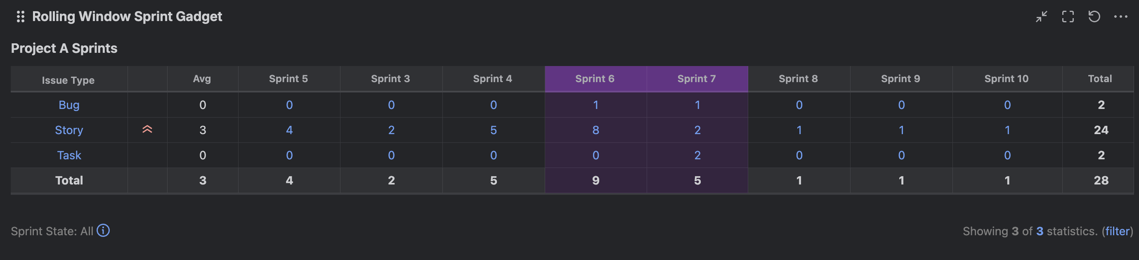
Task: Open the Task issue type
Action: click(69, 155)
